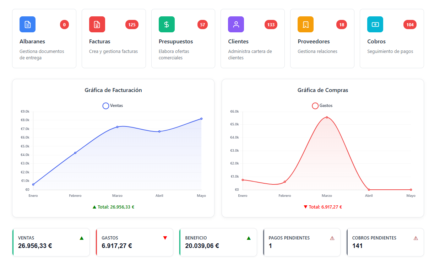
Task: Click the VENTAS card amount 26.956,33 €
Action: click(35, 245)
